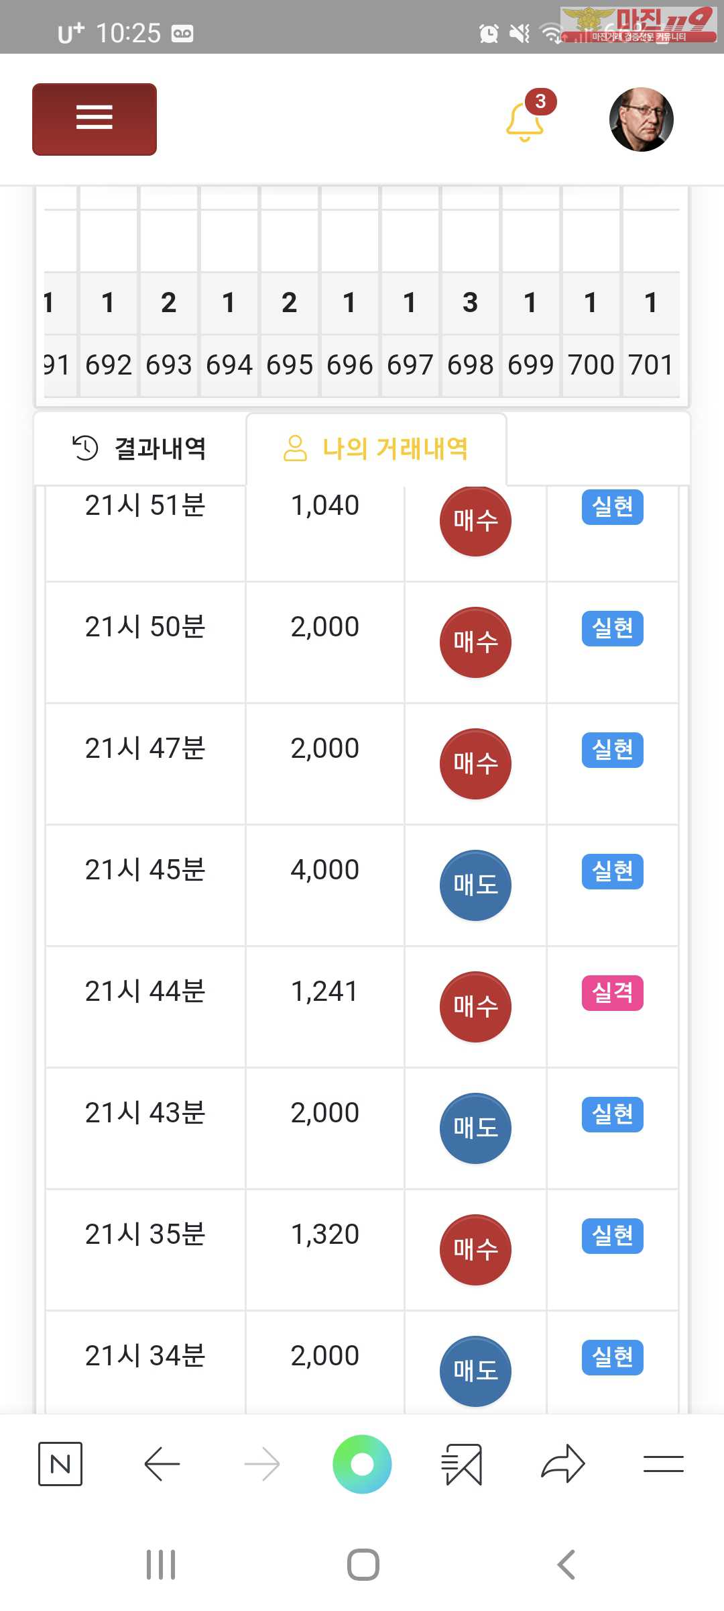
Task: Click 실현 badge in 21시 43분 row
Action: (613, 1114)
